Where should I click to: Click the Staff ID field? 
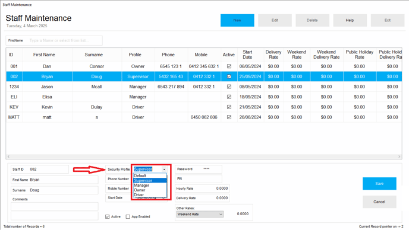point(40,170)
